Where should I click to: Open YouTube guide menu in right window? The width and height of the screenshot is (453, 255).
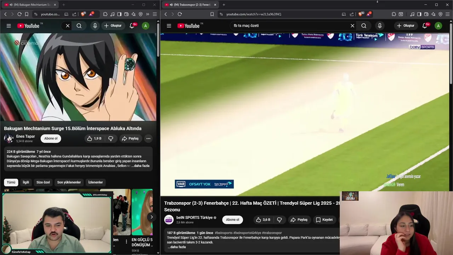coord(169,25)
